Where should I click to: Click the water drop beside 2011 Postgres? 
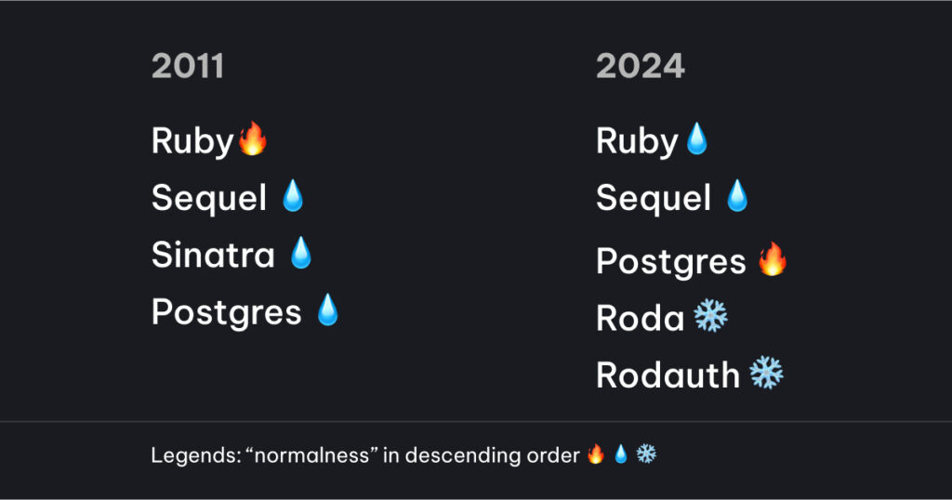tap(327, 310)
